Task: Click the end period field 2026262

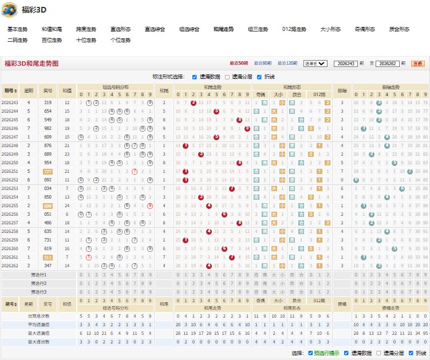Action: (387, 64)
